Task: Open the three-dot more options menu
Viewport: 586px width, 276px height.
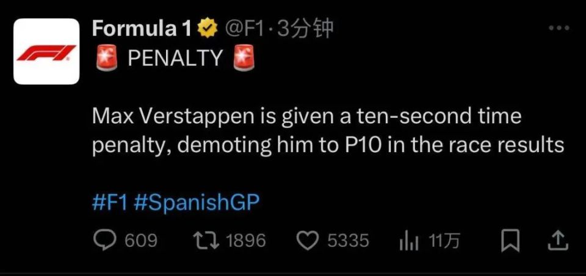Action: [559, 28]
